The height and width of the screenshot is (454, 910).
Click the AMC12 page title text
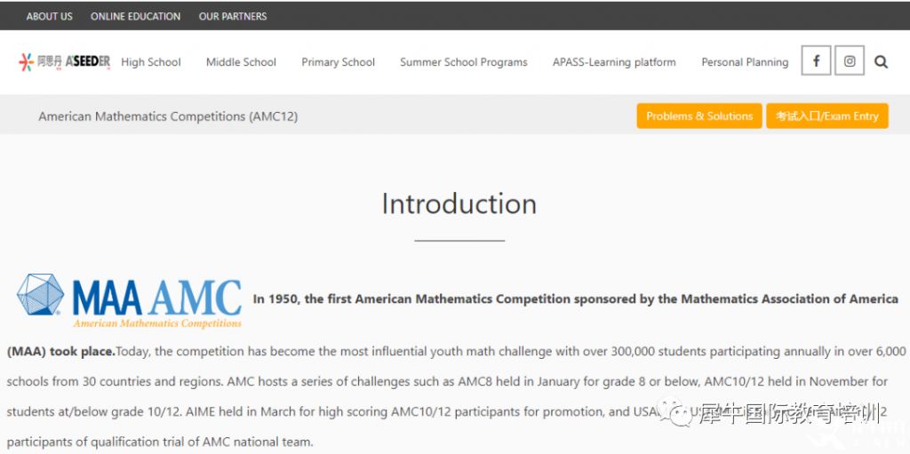[168, 116]
